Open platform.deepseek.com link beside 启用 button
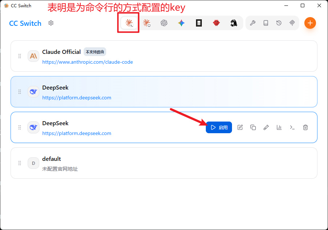Viewport: 328px width, 230px height. click(x=77, y=133)
